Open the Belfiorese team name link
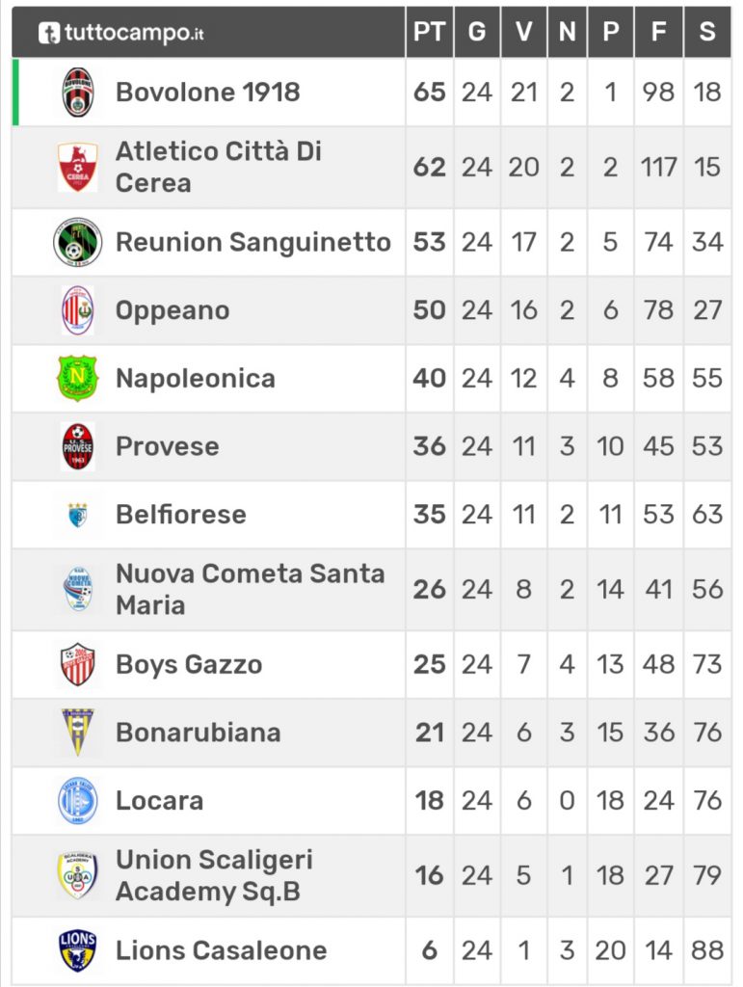This screenshot has height=987, width=743. click(x=181, y=515)
